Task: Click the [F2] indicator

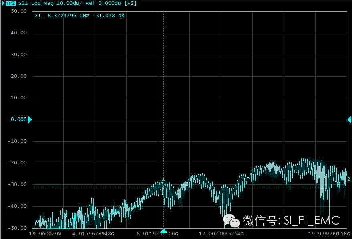Action: [x=130, y=3]
